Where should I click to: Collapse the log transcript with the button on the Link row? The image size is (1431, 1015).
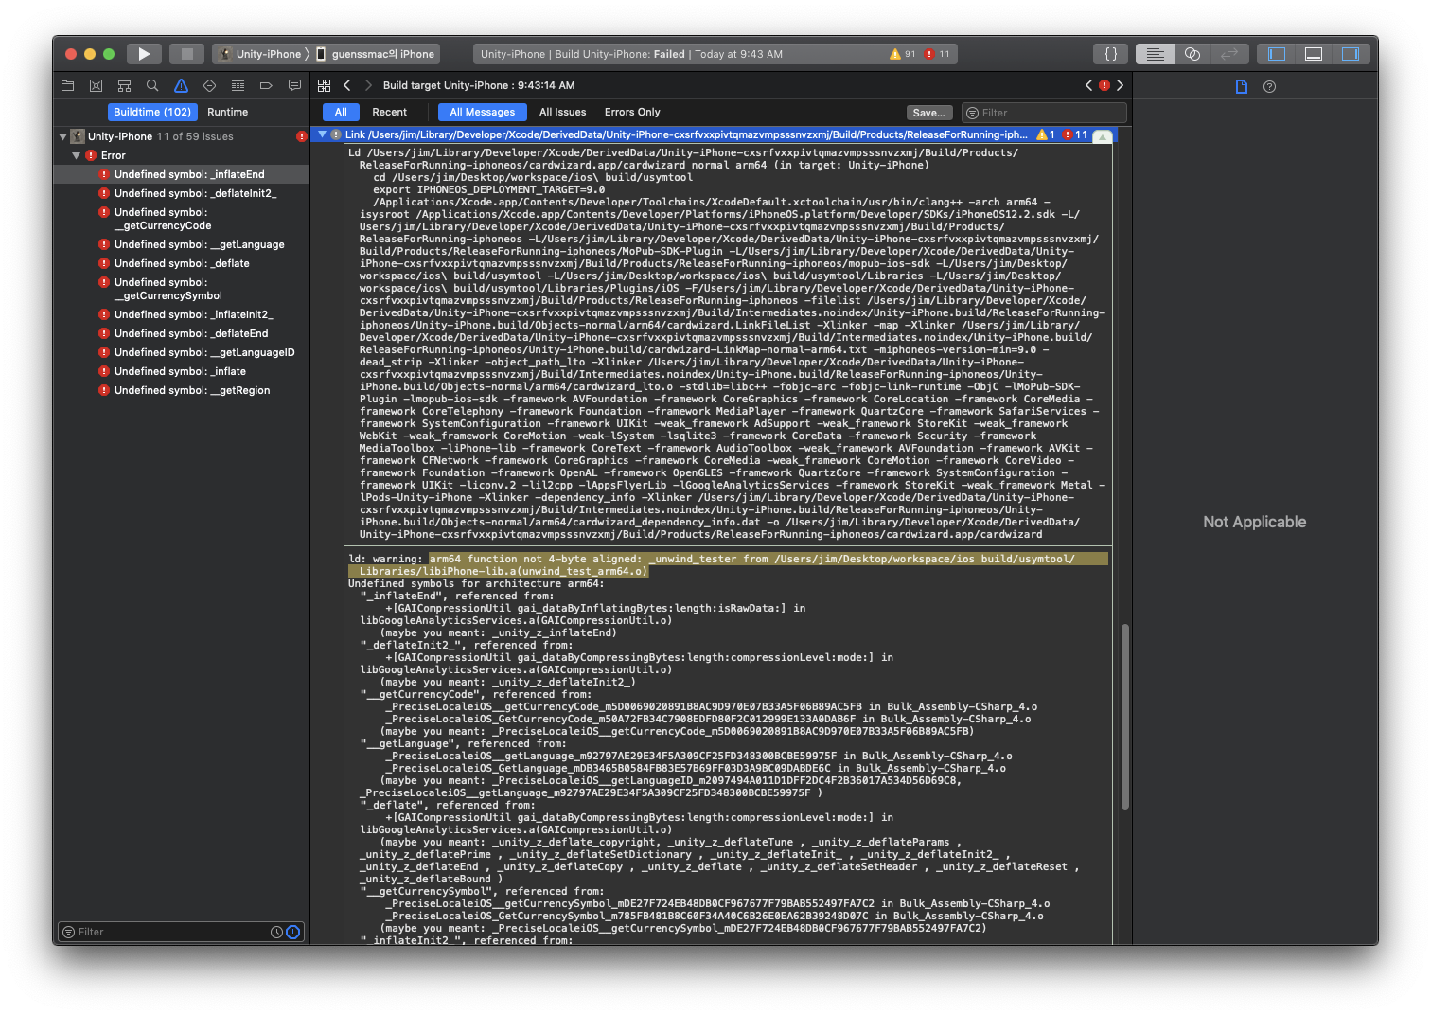coord(1103,135)
